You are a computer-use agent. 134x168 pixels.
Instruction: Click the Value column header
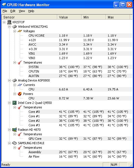pyautogui.click(x=69, y=17)
